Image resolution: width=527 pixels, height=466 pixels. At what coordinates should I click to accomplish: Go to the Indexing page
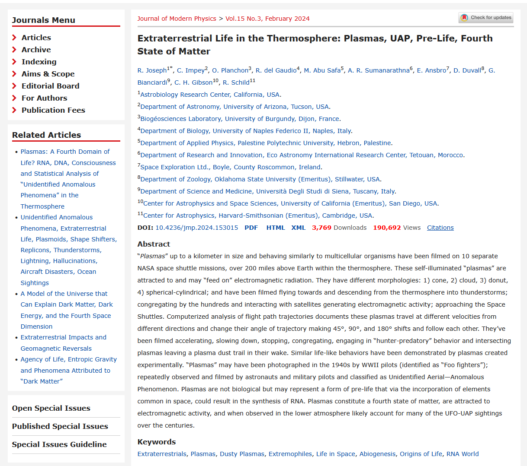pyautogui.click(x=39, y=62)
